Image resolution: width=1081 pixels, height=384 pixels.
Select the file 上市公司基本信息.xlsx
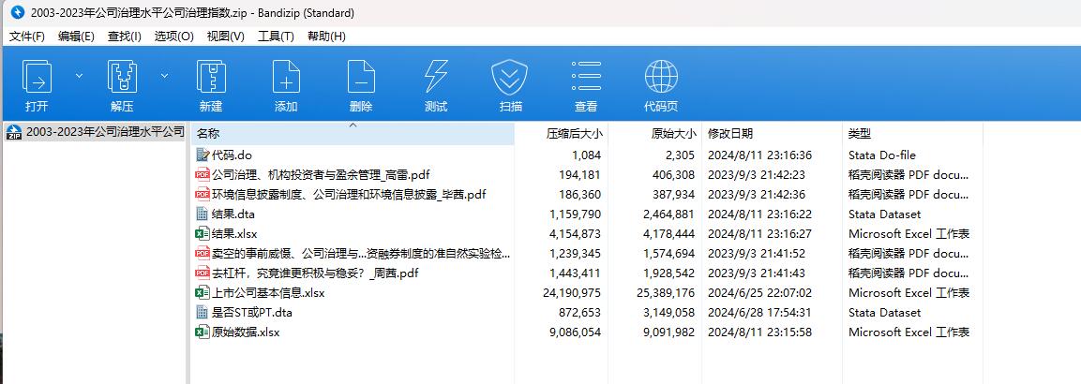click(269, 292)
